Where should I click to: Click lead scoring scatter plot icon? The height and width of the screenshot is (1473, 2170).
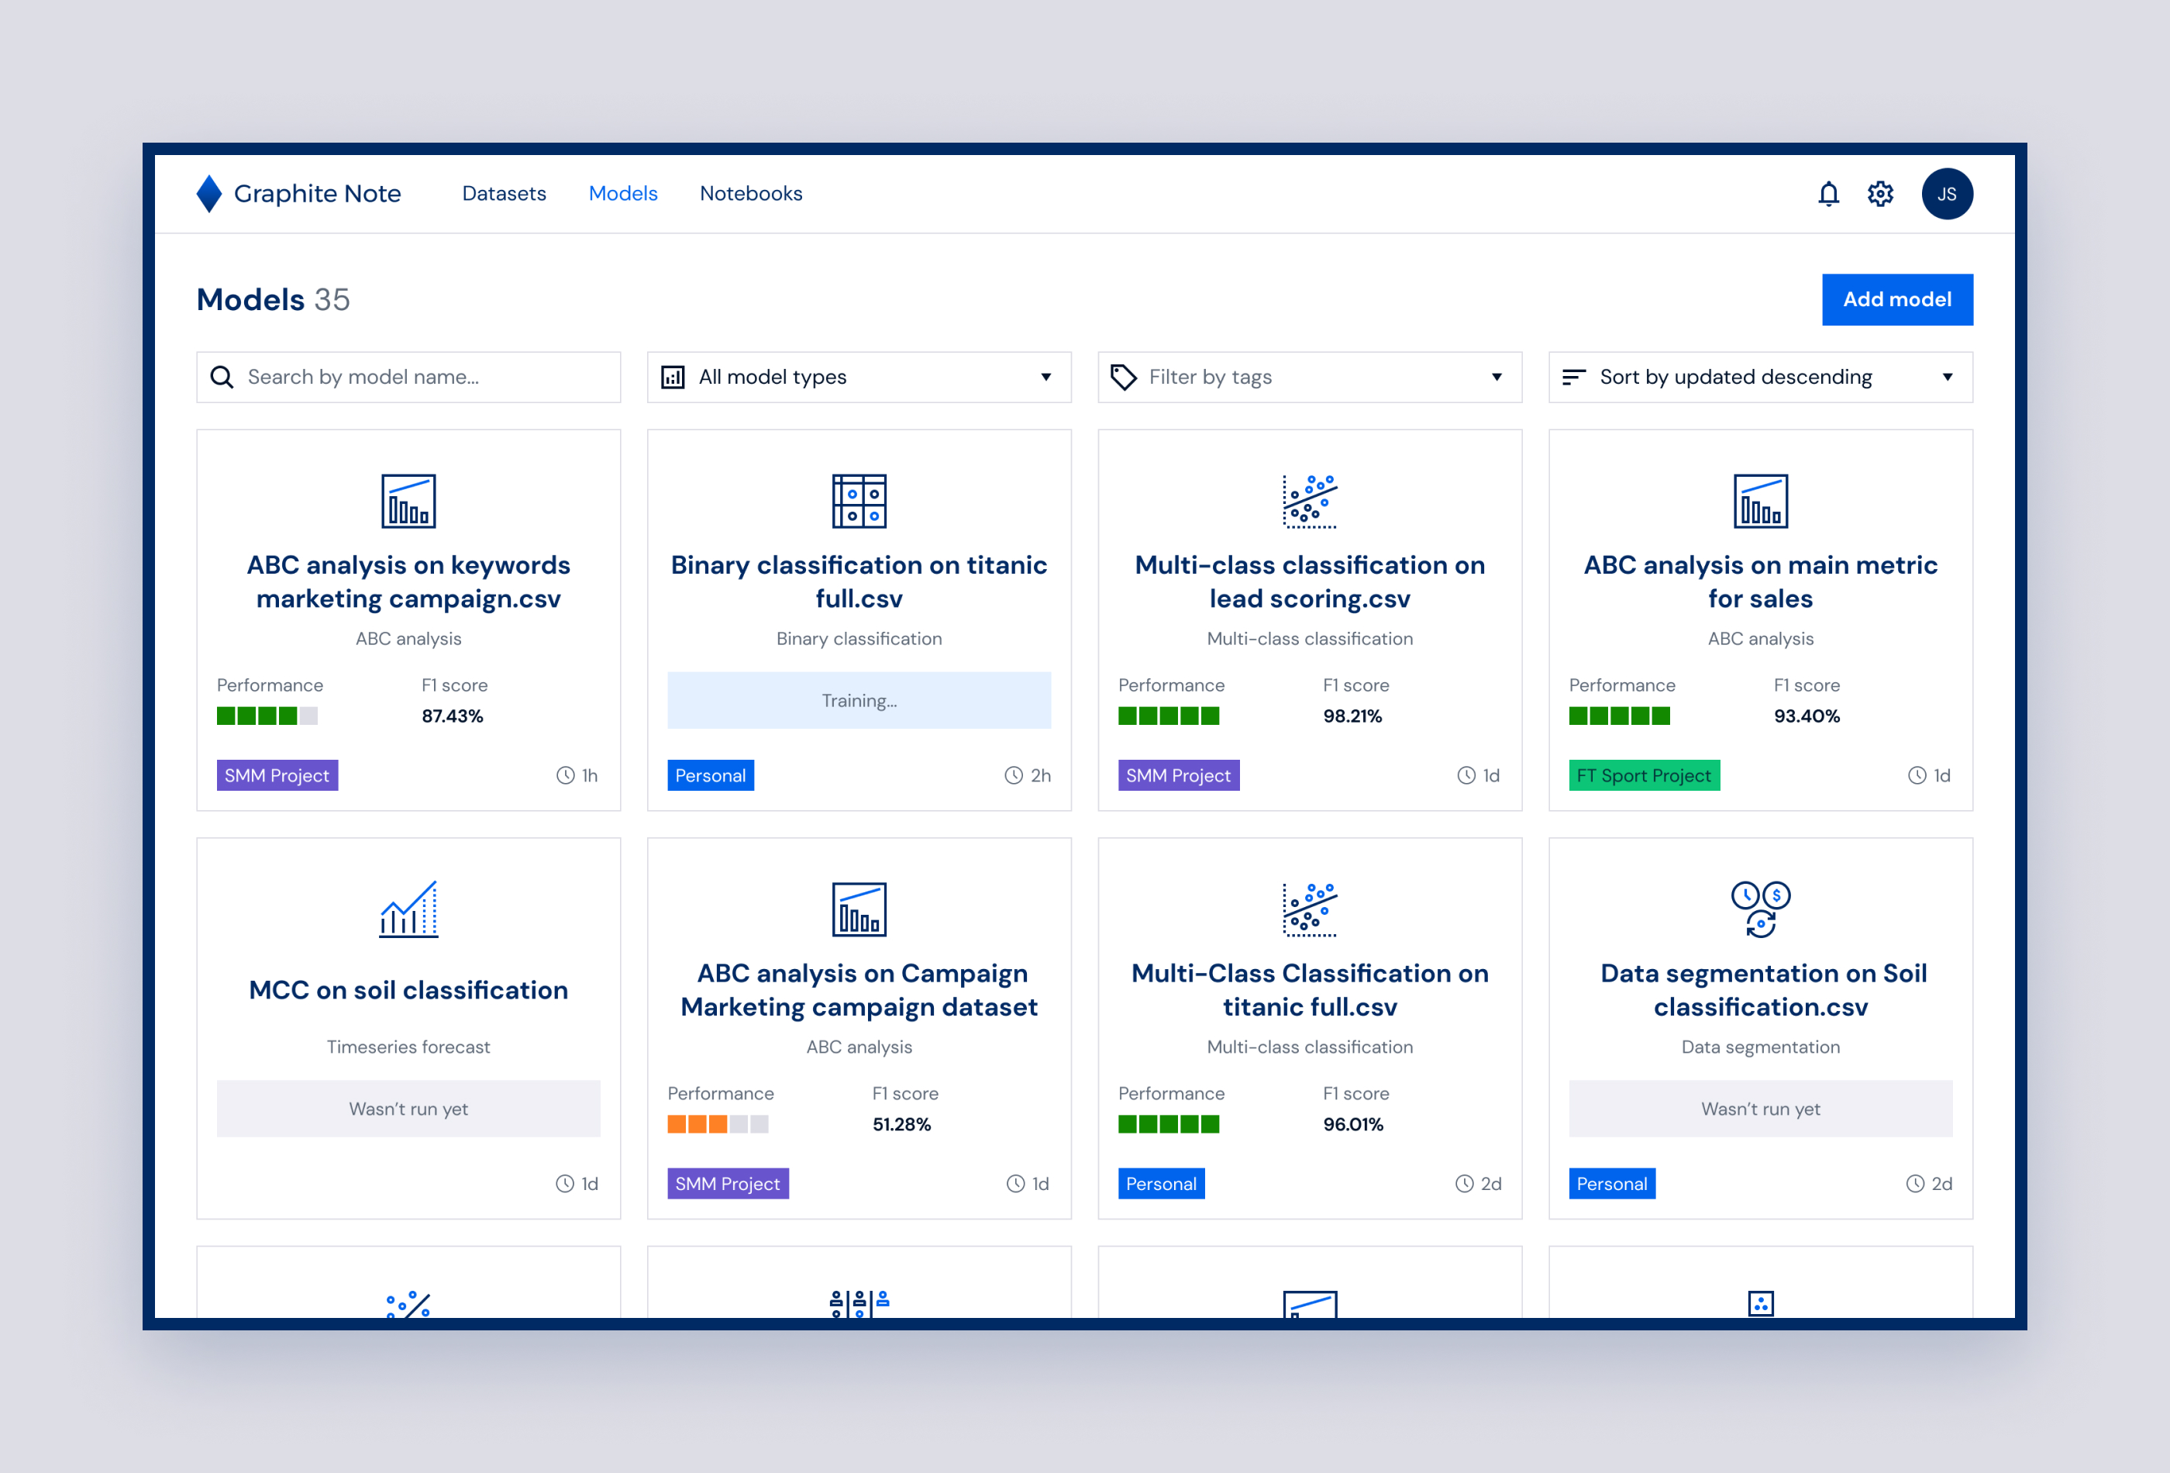click(x=1310, y=501)
